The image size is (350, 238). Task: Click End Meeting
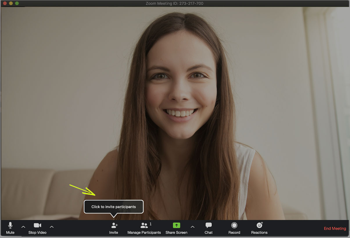[x=335, y=228]
